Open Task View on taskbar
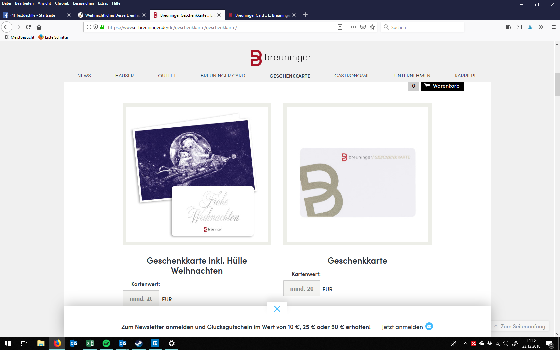560x350 pixels. [24, 343]
